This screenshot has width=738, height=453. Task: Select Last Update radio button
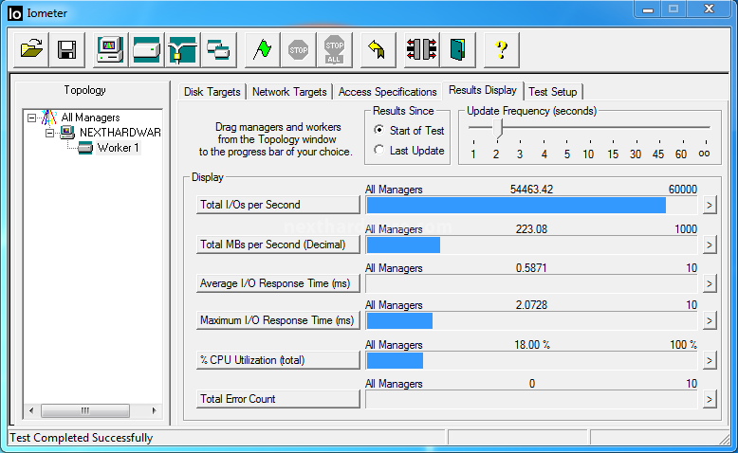pyautogui.click(x=378, y=150)
